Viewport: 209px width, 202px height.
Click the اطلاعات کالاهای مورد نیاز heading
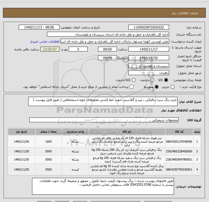(181, 110)
